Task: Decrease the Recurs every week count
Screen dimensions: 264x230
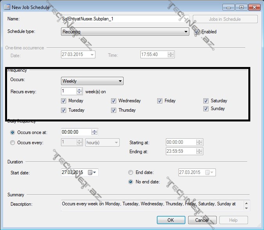Action: click(x=79, y=93)
